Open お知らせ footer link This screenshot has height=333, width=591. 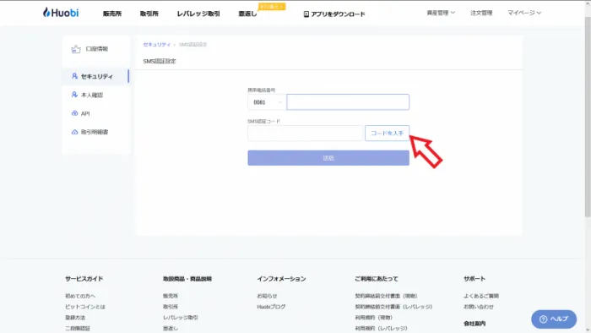click(x=267, y=296)
